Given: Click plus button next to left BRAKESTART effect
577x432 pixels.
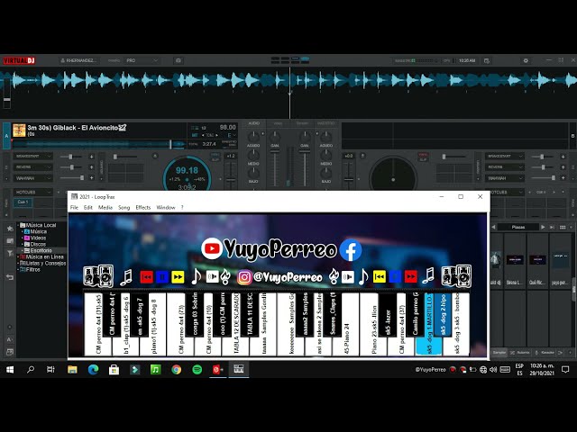Looking at the screenshot, I should tap(91, 157).
